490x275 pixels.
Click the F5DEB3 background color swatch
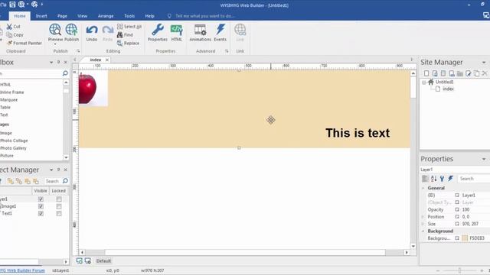[465, 238]
